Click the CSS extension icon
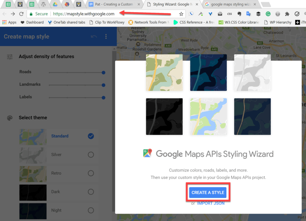 click(x=229, y=14)
